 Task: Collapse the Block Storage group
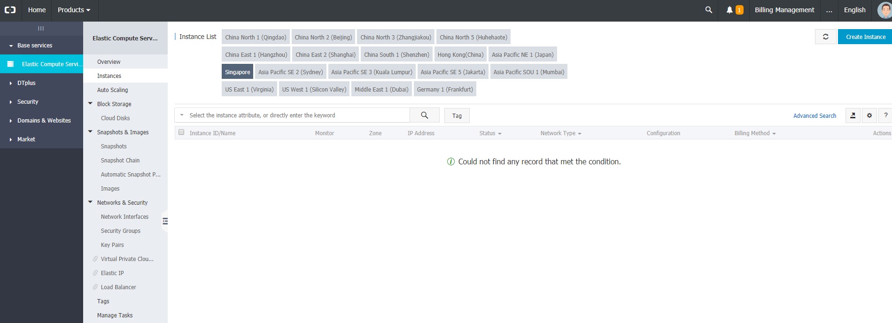click(90, 104)
